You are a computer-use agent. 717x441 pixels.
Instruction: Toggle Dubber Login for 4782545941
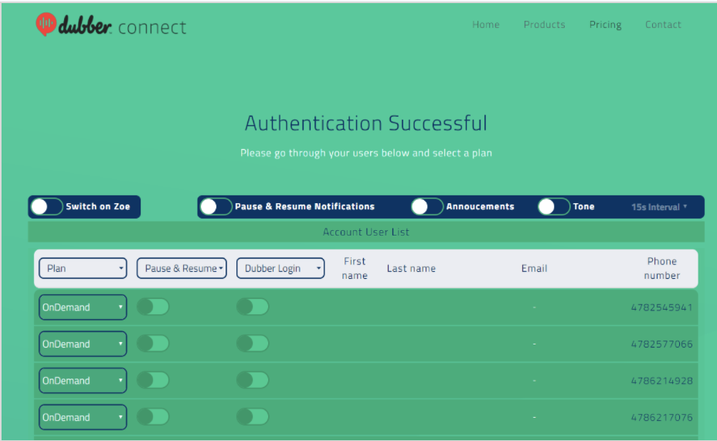(x=253, y=307)
